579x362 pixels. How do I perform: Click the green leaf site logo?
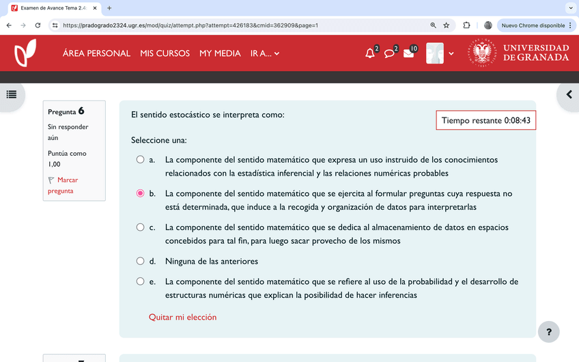25,53
